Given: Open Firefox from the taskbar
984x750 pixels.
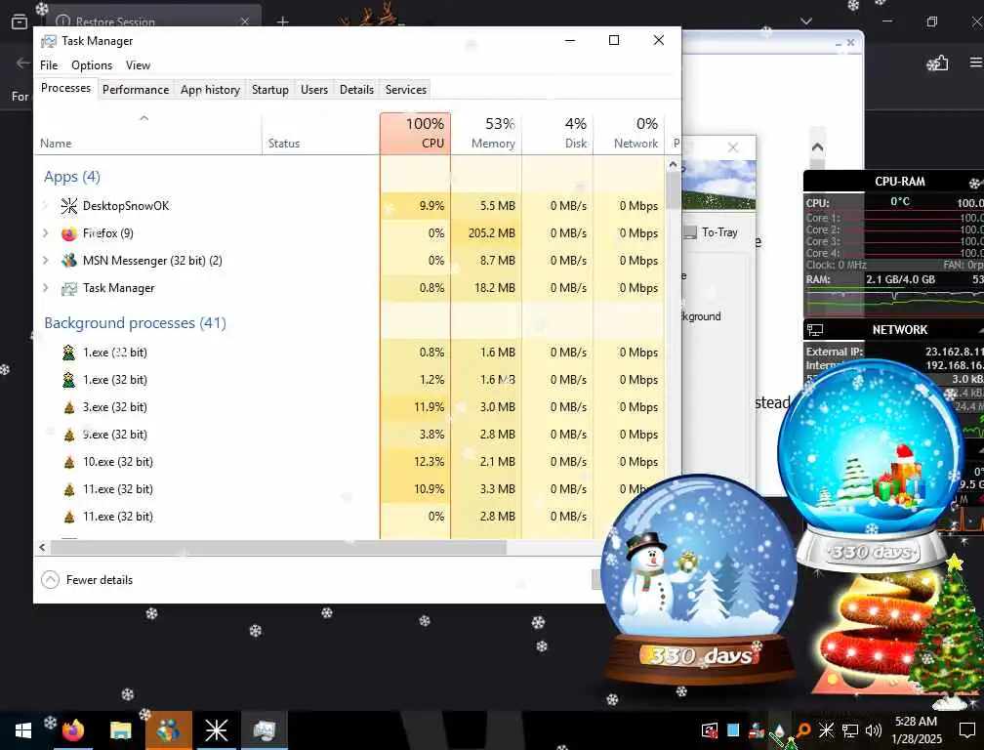Looking at the screenshot, I should tap(73, 730).
